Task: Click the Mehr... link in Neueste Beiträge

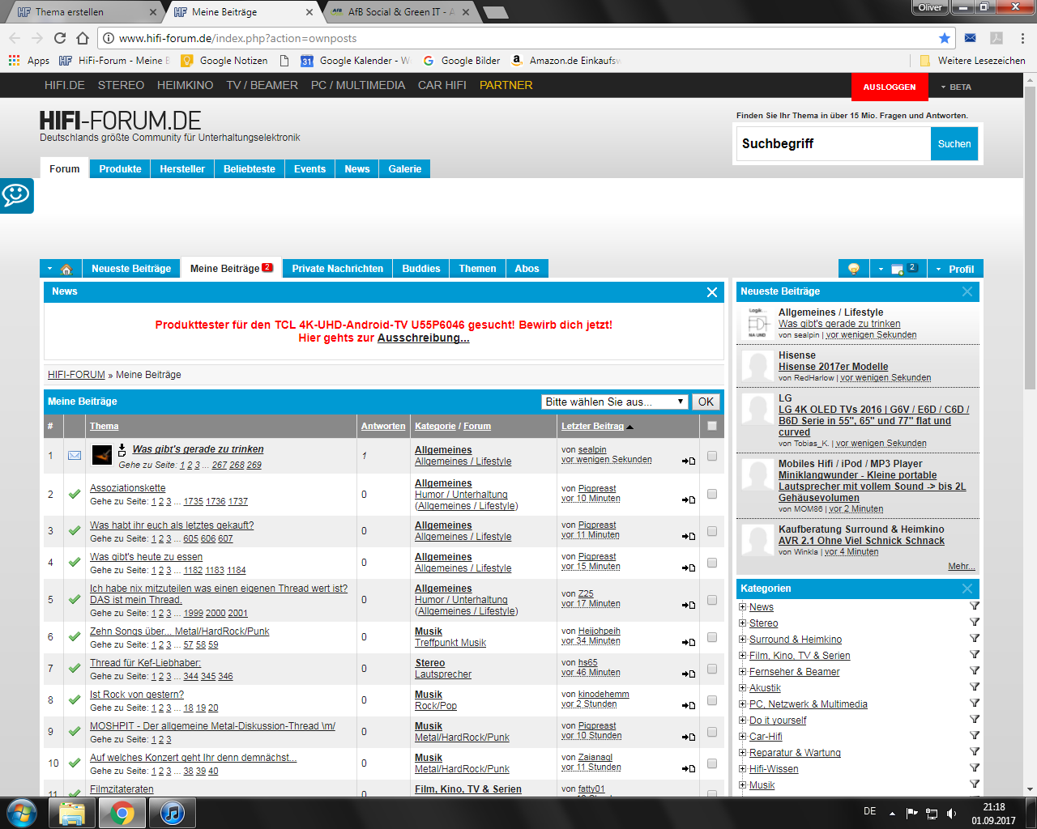Action: [962, 566]
